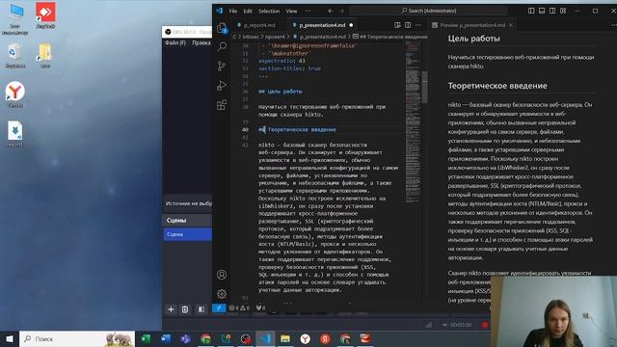Click 'Теоретическое введение' heading in preview pane
Viewport: 617px width, 347px height.
pos(497,86)
